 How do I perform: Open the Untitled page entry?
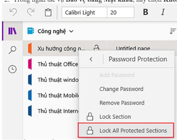pyautogui.click(x=133, y=48)
